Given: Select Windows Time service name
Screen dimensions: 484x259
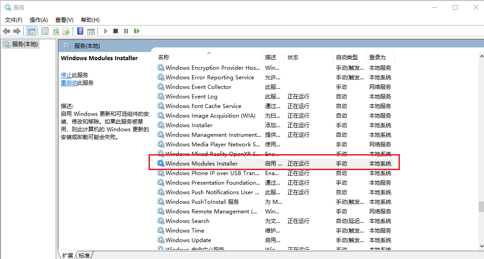Looking at the screenshot, I should click(185, 230).
